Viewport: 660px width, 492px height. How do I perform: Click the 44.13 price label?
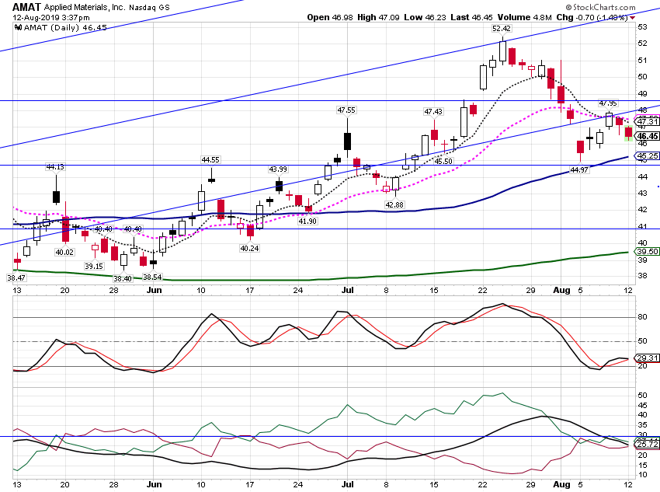[55, 167]
